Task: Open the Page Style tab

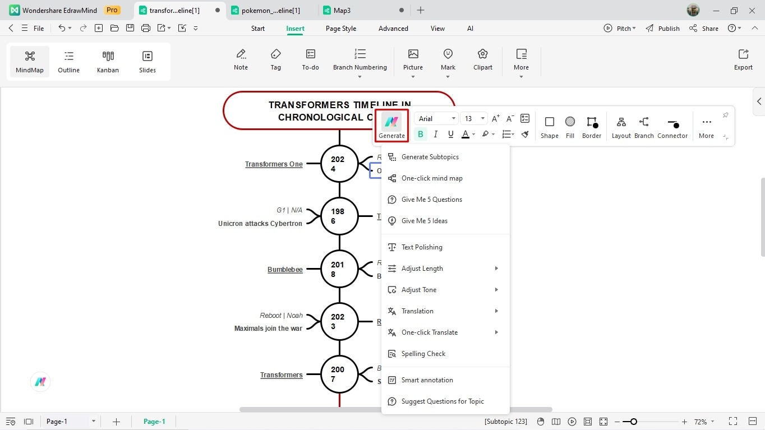Action: (341, 29)
